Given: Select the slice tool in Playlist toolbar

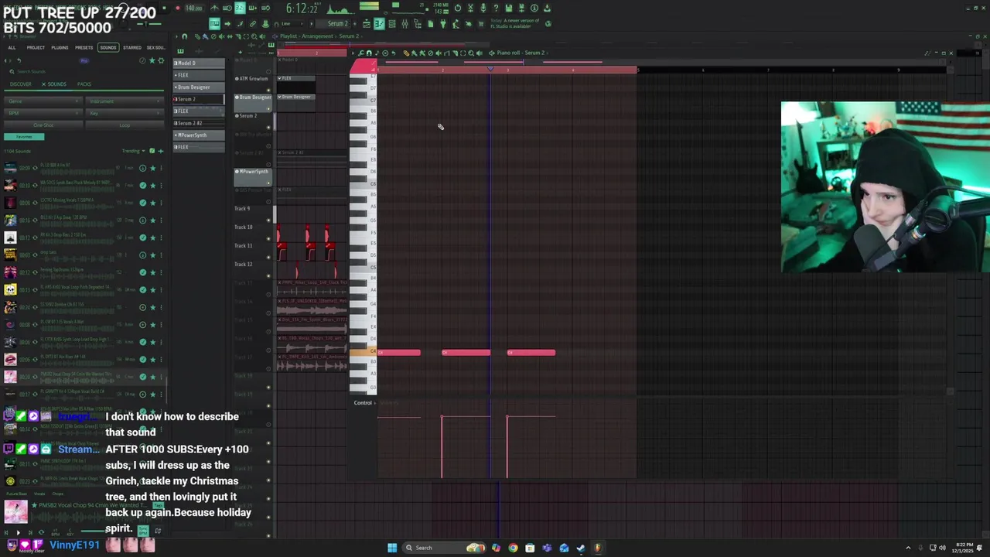Looking at the screenshot, I should (238, 36).
